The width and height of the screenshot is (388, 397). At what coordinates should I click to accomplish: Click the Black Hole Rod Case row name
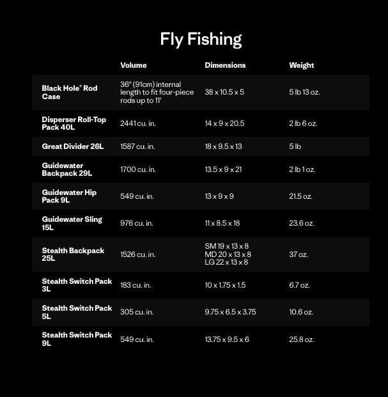pos(70,92)
